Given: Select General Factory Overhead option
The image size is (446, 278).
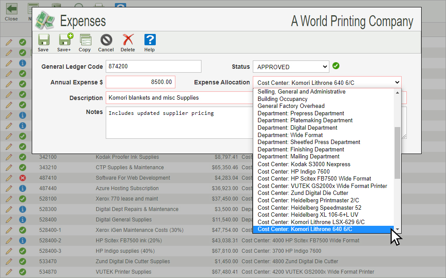Looking at the screenshot, I should 323,106.
